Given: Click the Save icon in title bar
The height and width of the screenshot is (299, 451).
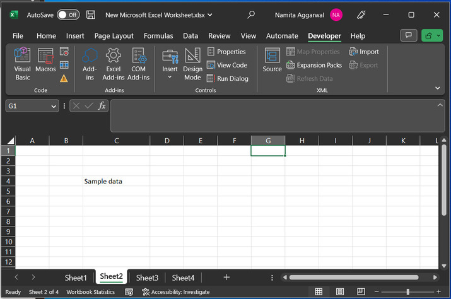Looking at the screenshot, I should [91, 15].
